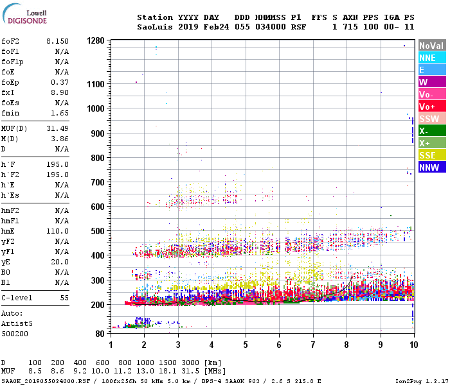Select the E blue legend swatch

coord(432,70)
